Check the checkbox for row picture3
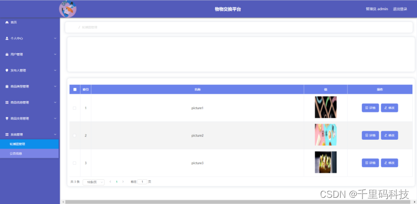This screenshot has width=417, height=204. coord(74,163)
